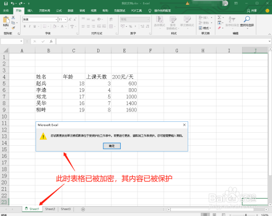Add a new sheet with plus button

point(83,209)
